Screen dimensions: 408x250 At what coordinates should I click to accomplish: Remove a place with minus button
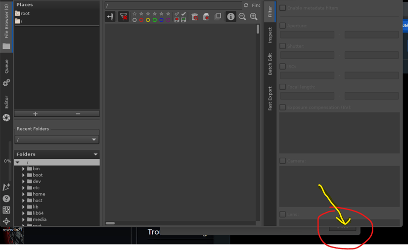(78, 113)
